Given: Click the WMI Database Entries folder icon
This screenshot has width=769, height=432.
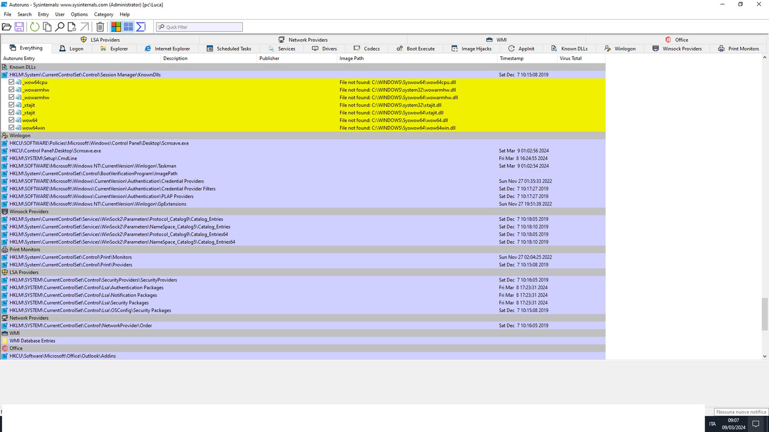Looking at the screenshot, I should pos(5,341).
